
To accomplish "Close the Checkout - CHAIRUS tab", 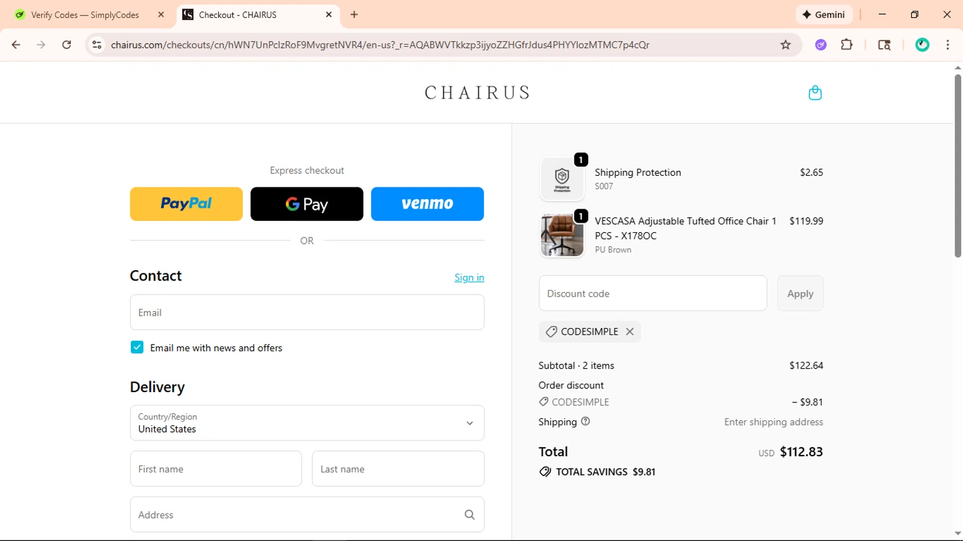I will click(329, 15).
